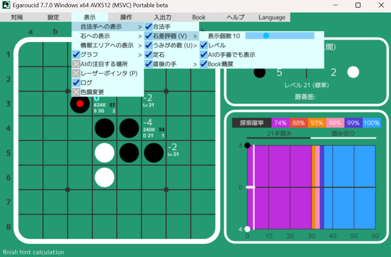Image resolution: width=391 pixels, height=257 pixels.
Task: Click the Egaroucid app icon in title bar
Action: (x=6, y=5)
